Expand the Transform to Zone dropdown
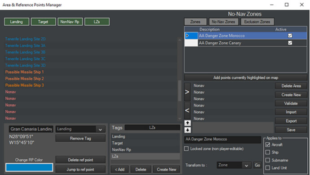This screenshot has height=175, width=310. tap(246, 165)
